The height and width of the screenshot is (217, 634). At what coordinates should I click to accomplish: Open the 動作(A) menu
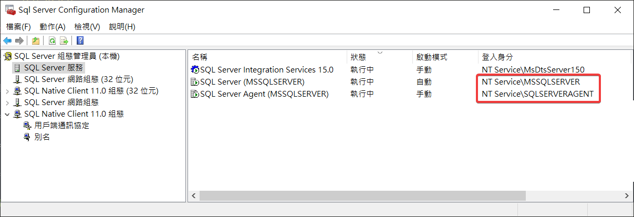(x=53, y=27)
